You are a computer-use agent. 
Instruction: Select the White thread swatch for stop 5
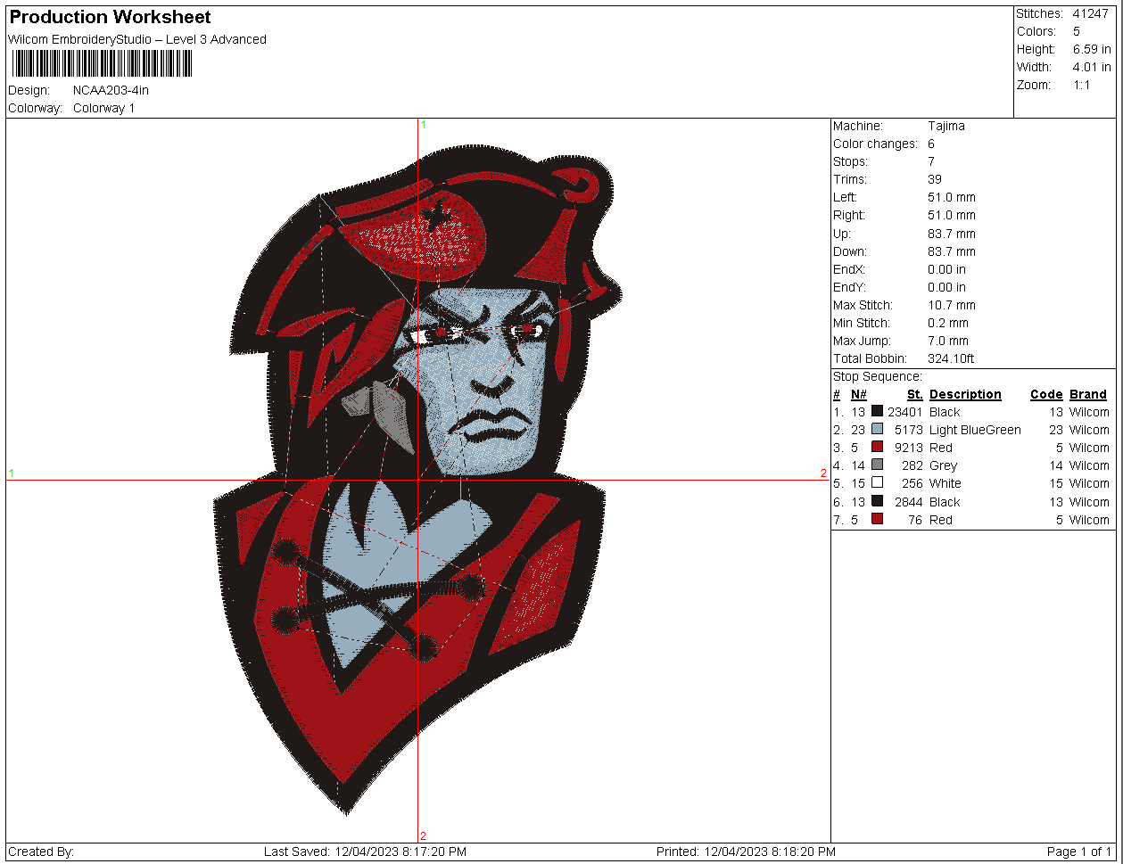click(x=877, y=483)
